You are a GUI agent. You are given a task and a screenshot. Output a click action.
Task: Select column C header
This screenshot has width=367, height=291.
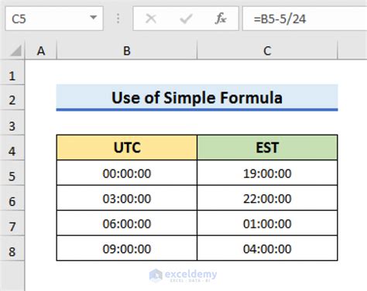point(267,50)
